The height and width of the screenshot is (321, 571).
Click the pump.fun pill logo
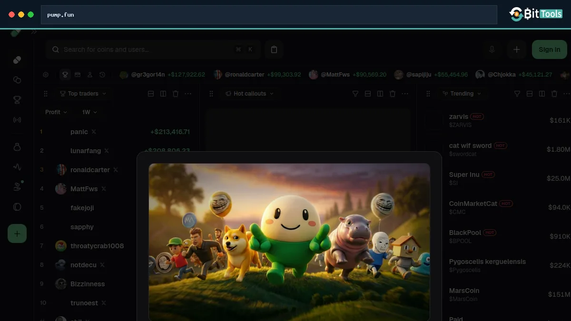click(16, 32)
